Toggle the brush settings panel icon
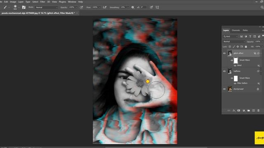The image size is (264, 148). pyautogui.click(x=24, y=7)
